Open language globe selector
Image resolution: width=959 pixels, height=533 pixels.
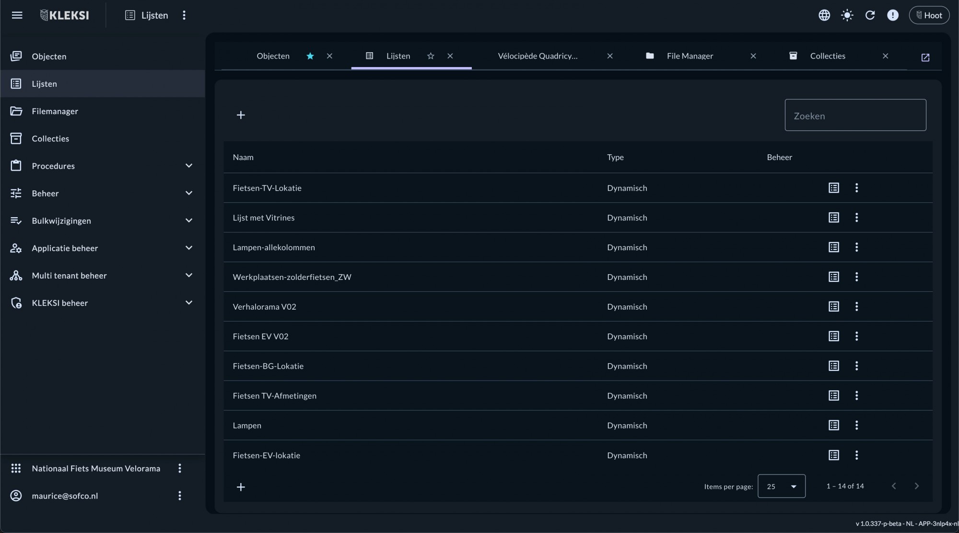point(824,15)
